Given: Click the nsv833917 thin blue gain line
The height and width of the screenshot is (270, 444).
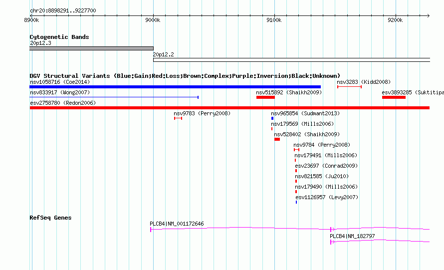Looking at the screenshot, I should click(114, 97).
